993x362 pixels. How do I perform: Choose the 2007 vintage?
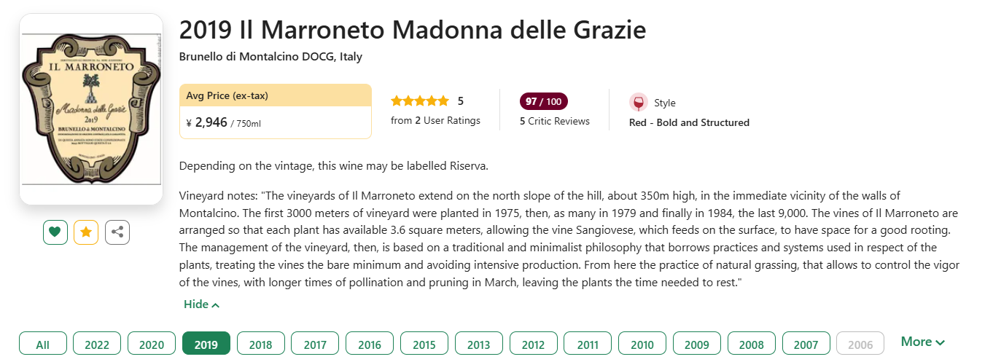point(806,345)
